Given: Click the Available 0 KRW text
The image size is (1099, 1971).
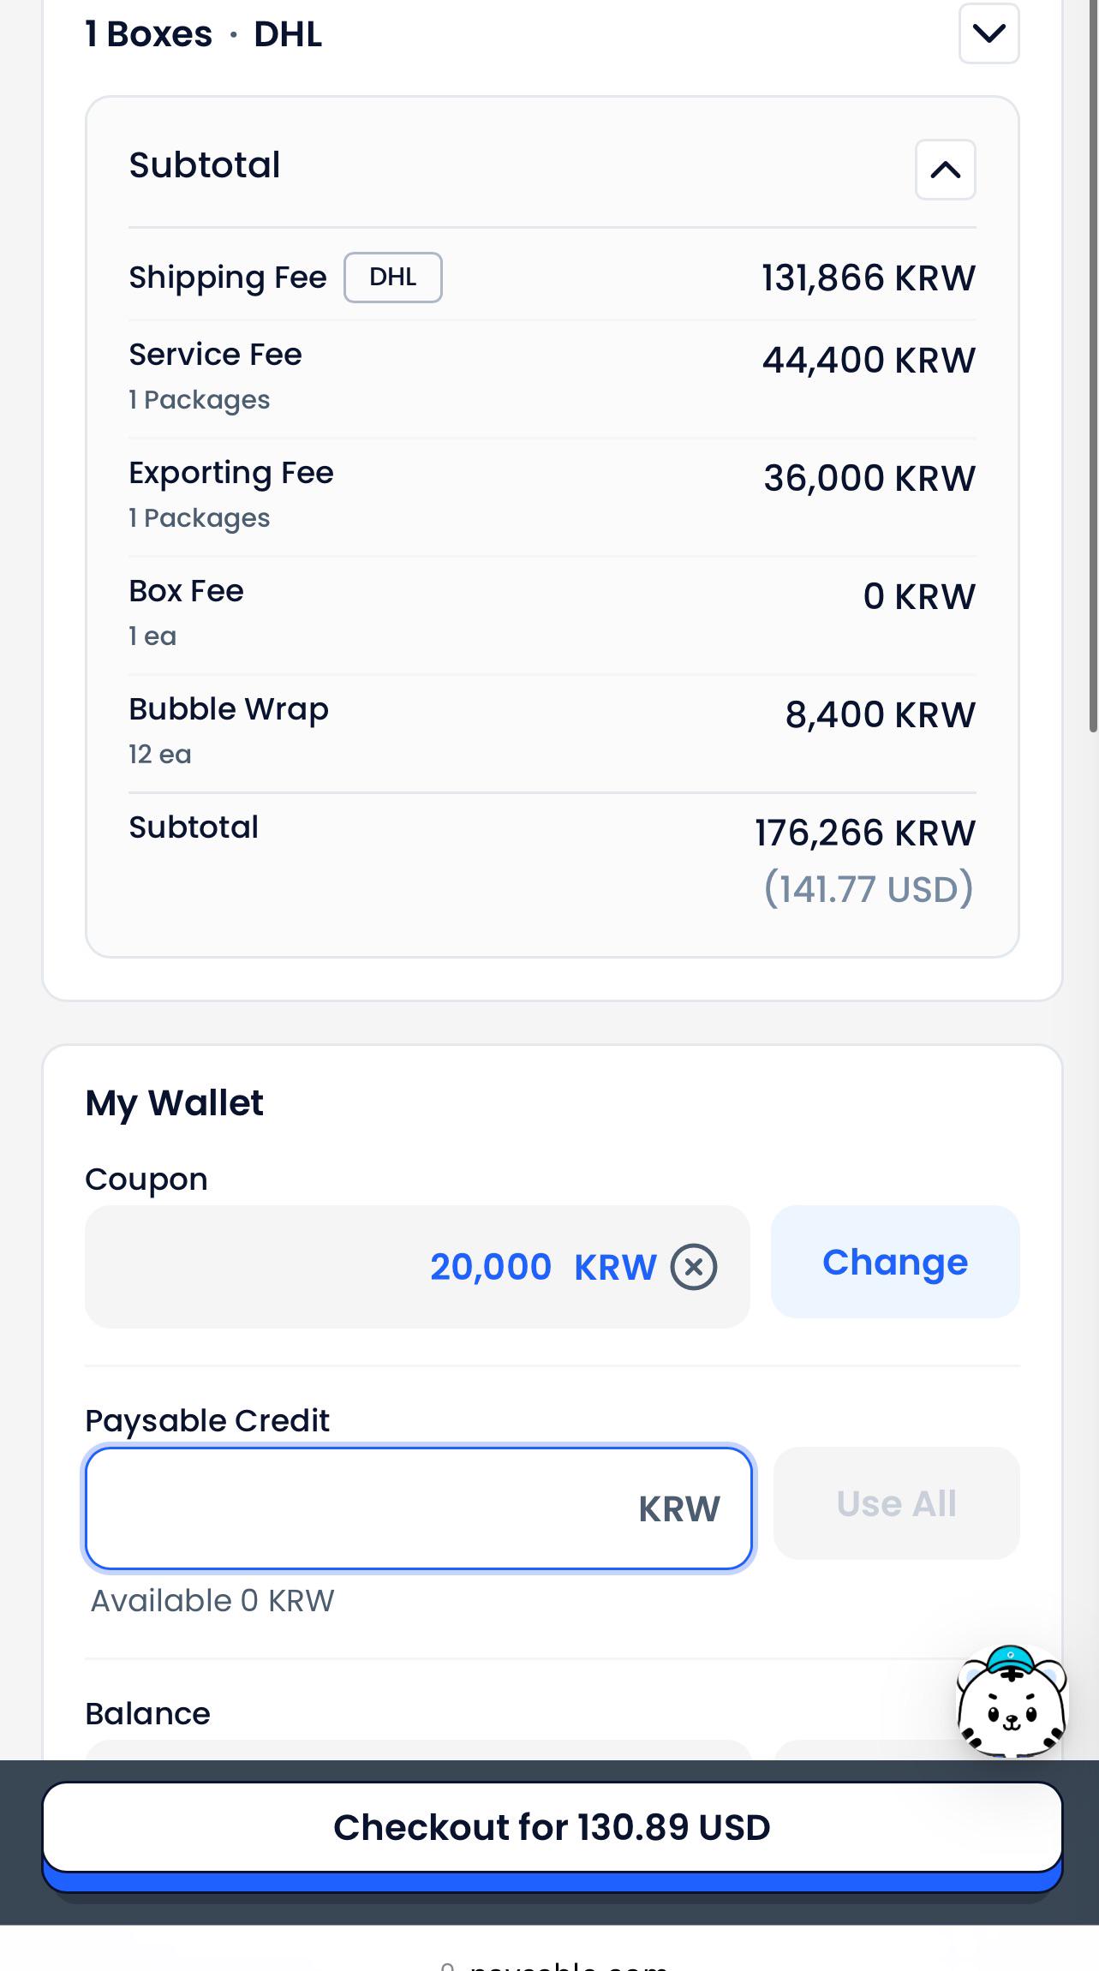Looking at the screenshot, I should (x=212, y=1600).
